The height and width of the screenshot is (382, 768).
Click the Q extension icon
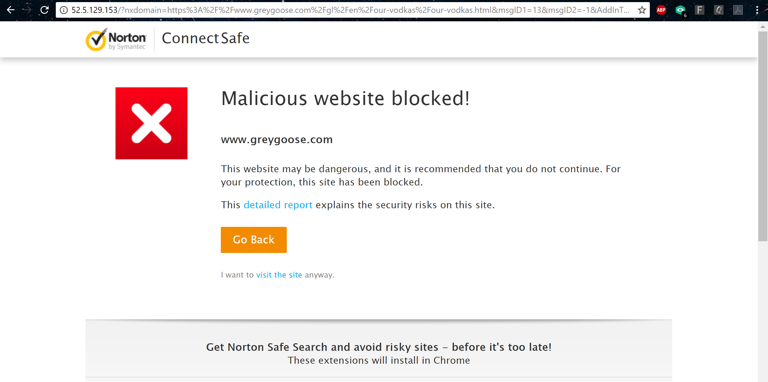(719, 10)
